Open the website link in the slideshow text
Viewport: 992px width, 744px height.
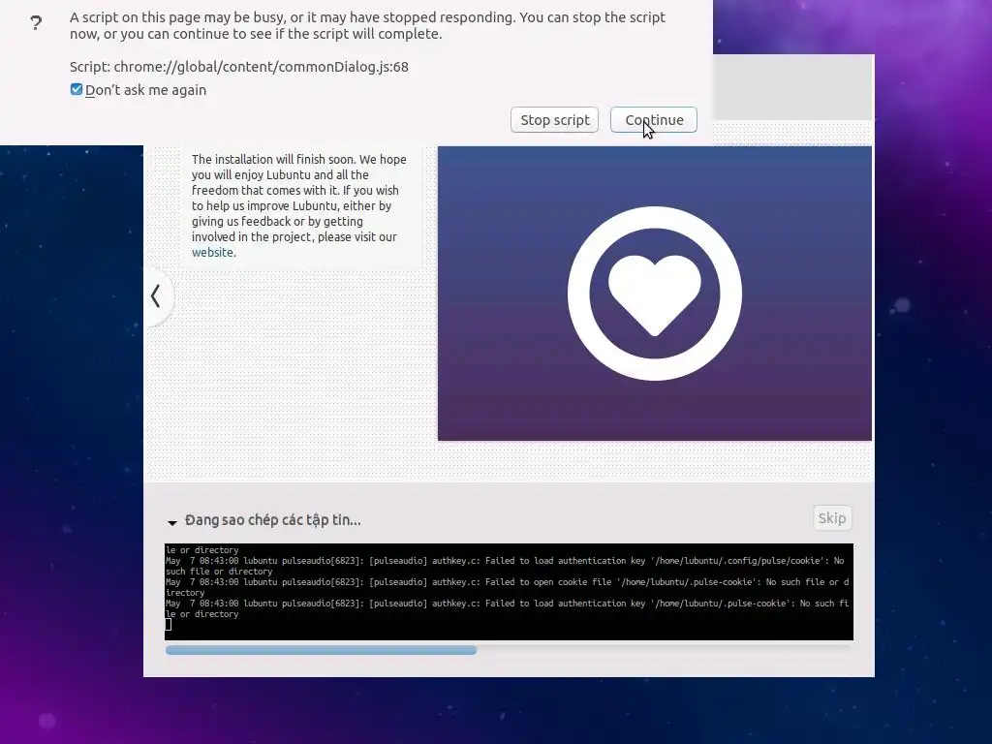tap(212, 252)
